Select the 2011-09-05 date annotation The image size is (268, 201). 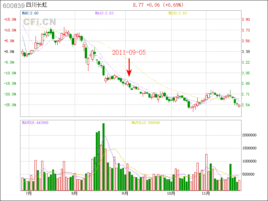click(129, 53)
